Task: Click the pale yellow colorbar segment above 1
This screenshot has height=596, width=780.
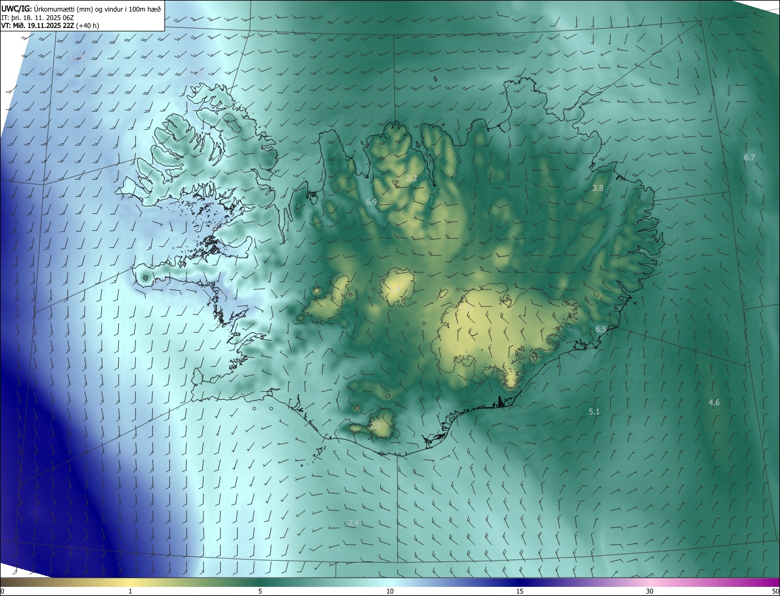Action: click(x=130, y=582)
